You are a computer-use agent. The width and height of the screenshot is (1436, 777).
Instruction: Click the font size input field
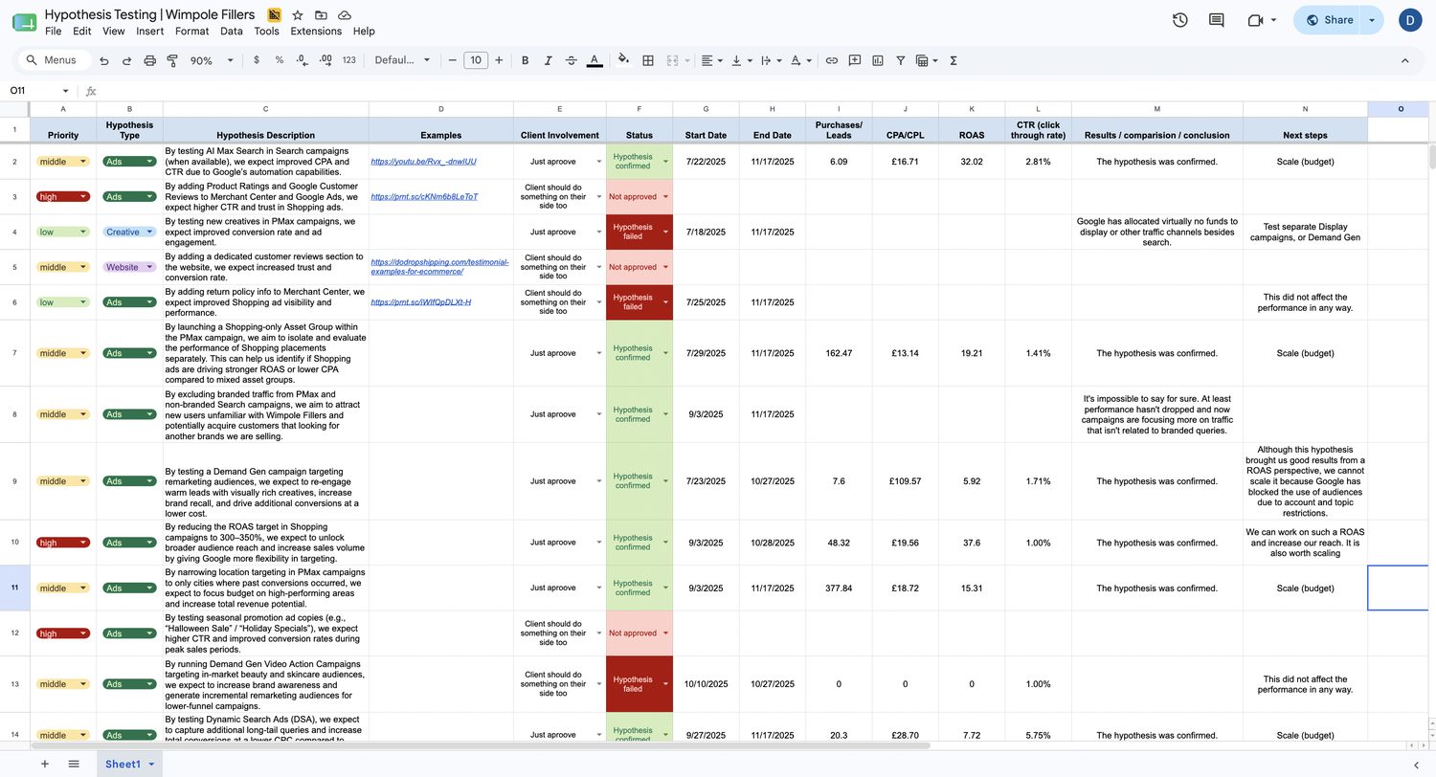coord(476,60)
